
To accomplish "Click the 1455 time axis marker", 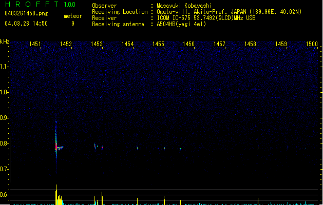I will coord(158,44).
